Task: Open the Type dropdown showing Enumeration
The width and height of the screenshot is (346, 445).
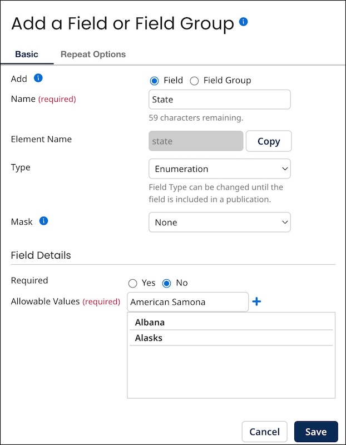Action: [x=219, y=169]
